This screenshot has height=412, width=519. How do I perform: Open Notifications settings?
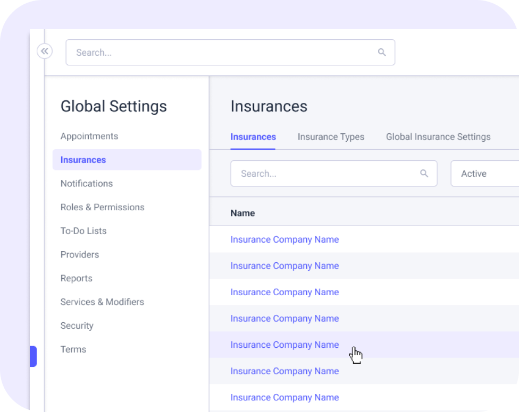(x=87, y=184)
